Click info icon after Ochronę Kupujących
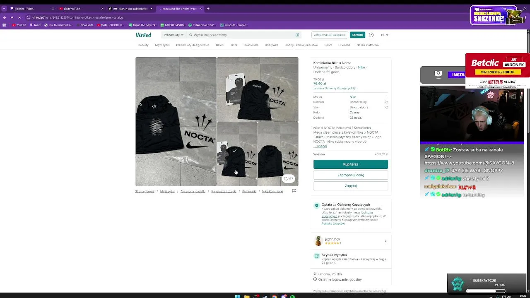 pos(354,88)
